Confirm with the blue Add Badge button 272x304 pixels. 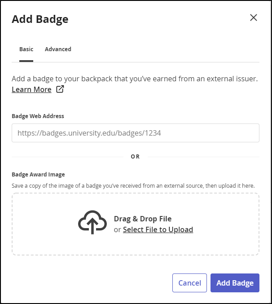pos(235,283)
